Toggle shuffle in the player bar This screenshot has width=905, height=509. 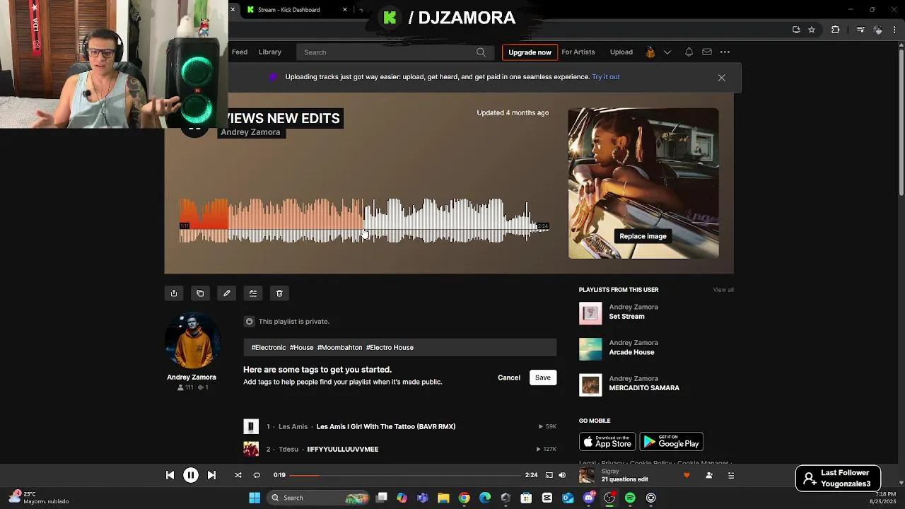coord(238,475)
